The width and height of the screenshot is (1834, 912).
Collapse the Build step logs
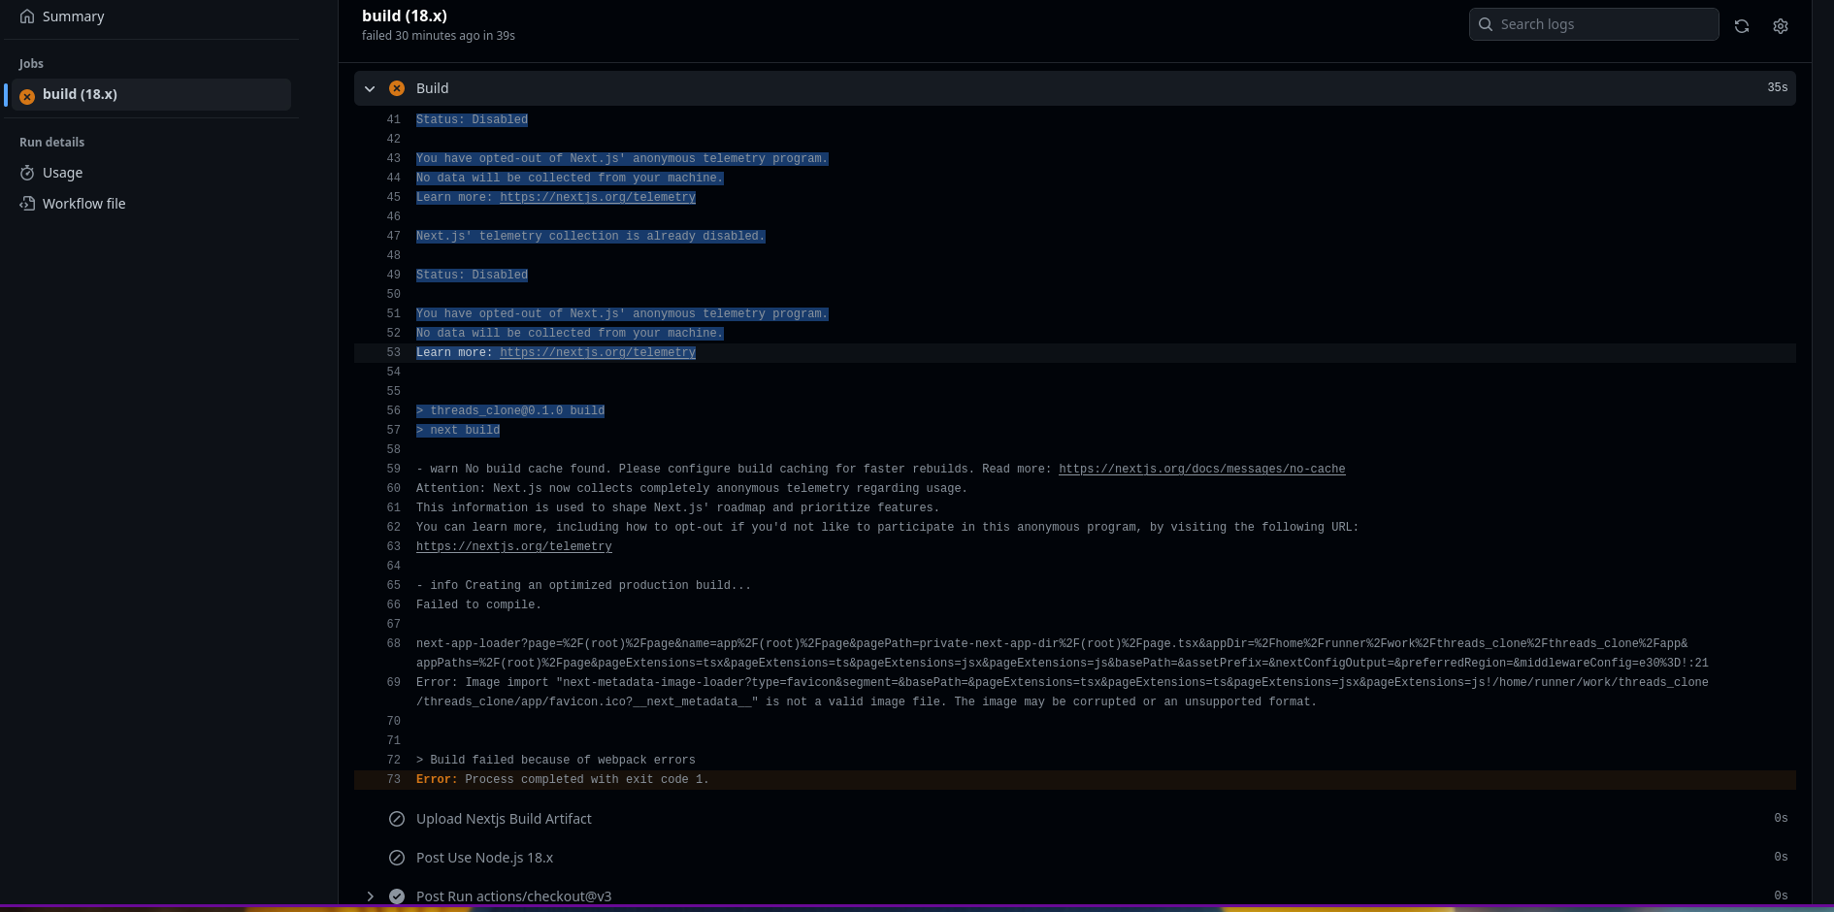370,88
